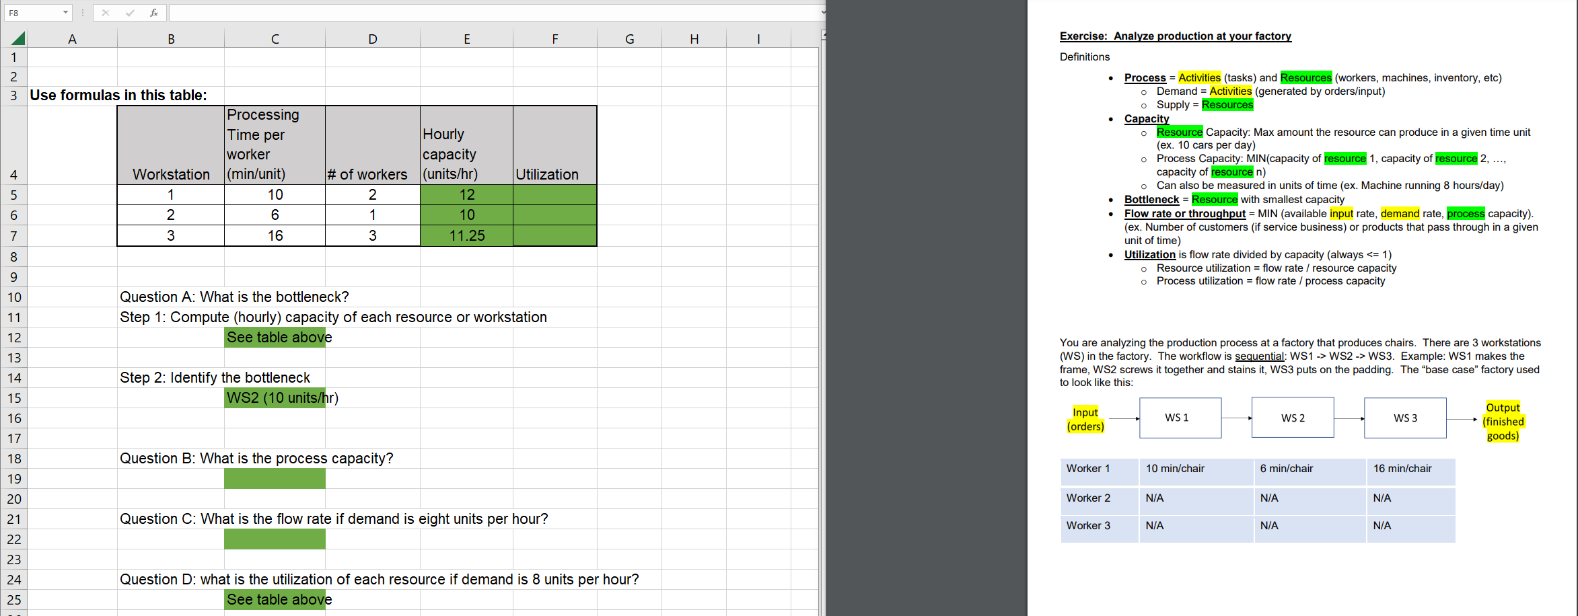Image resolution: width=1578 pixels, height=616 pixels.
Task: Select column H header
Action: pos(694,39)
